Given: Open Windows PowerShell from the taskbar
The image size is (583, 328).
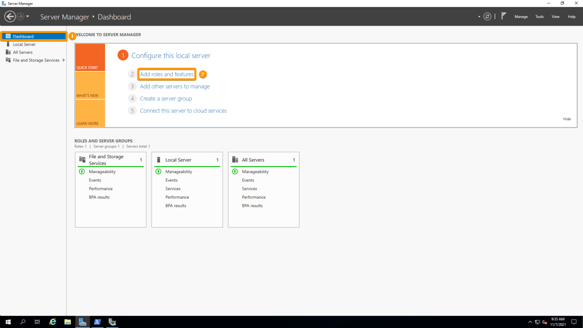Looking at the screenshot, I should click(97, 322).
